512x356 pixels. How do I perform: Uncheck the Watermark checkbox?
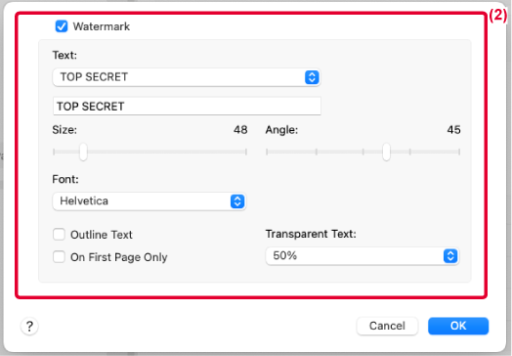62,26
